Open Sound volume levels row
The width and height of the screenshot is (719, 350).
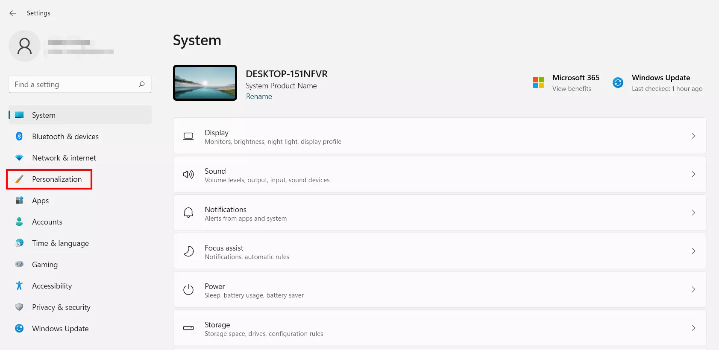[440, 174]
